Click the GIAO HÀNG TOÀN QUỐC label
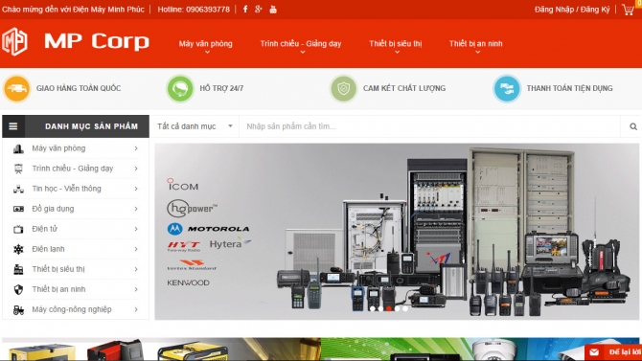The image size is (642, 361). 79,88
